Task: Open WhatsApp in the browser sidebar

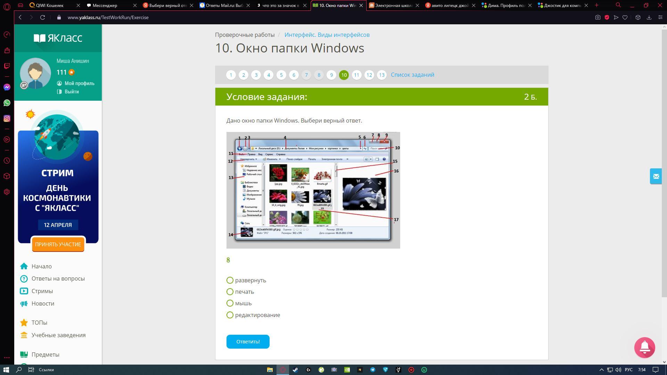Action: click(7, 103)
